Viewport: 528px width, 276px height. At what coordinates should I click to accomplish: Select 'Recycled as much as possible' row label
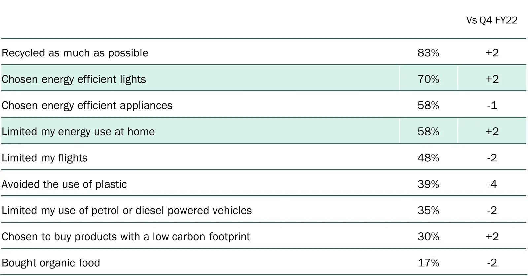coord(75,53)
